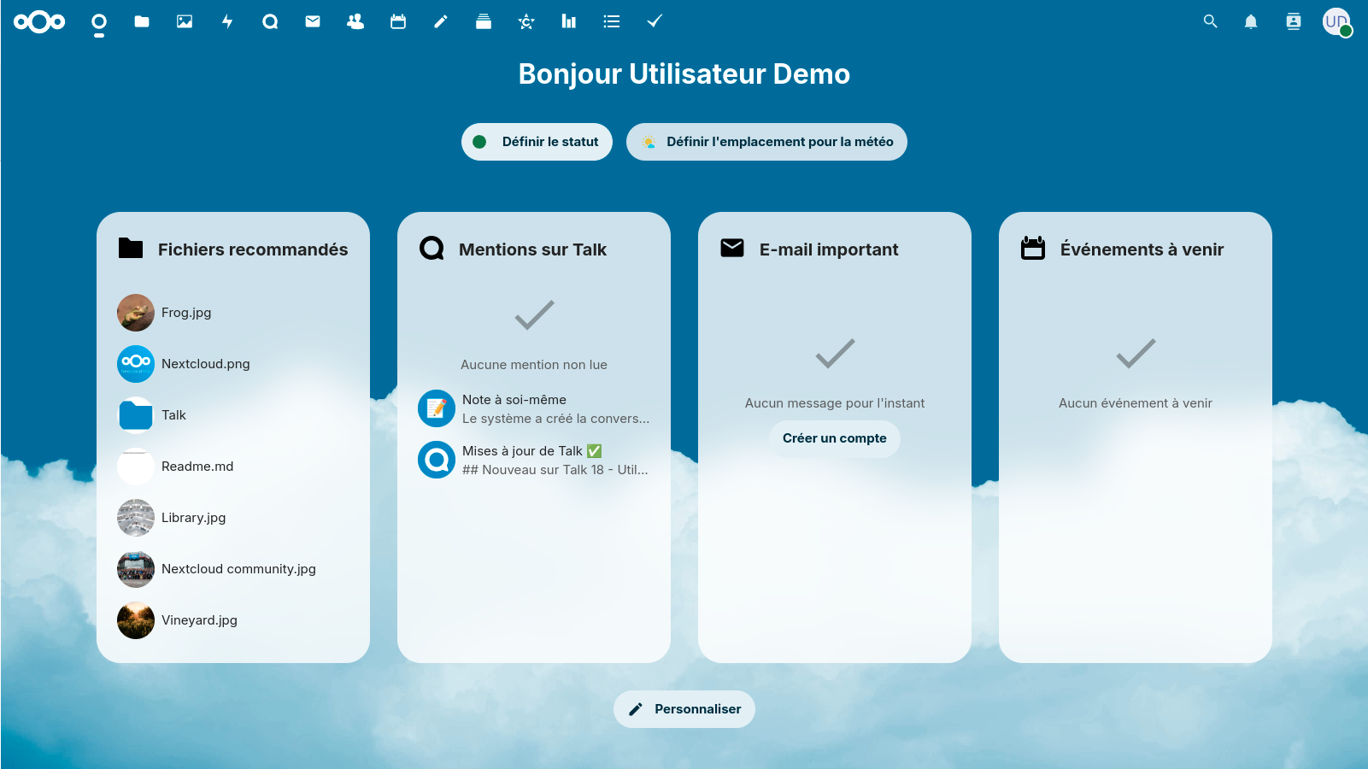Click the Aucun message pour l'instant text
1368x769 pixels.
pos(835,403)
